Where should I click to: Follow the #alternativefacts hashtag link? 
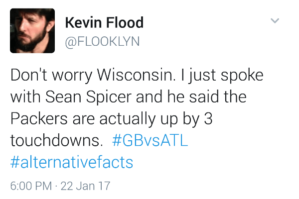point(72,162)
